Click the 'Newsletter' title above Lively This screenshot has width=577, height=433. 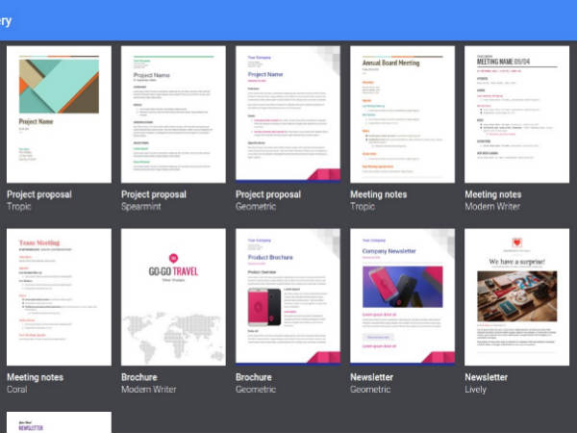point(488,377)
